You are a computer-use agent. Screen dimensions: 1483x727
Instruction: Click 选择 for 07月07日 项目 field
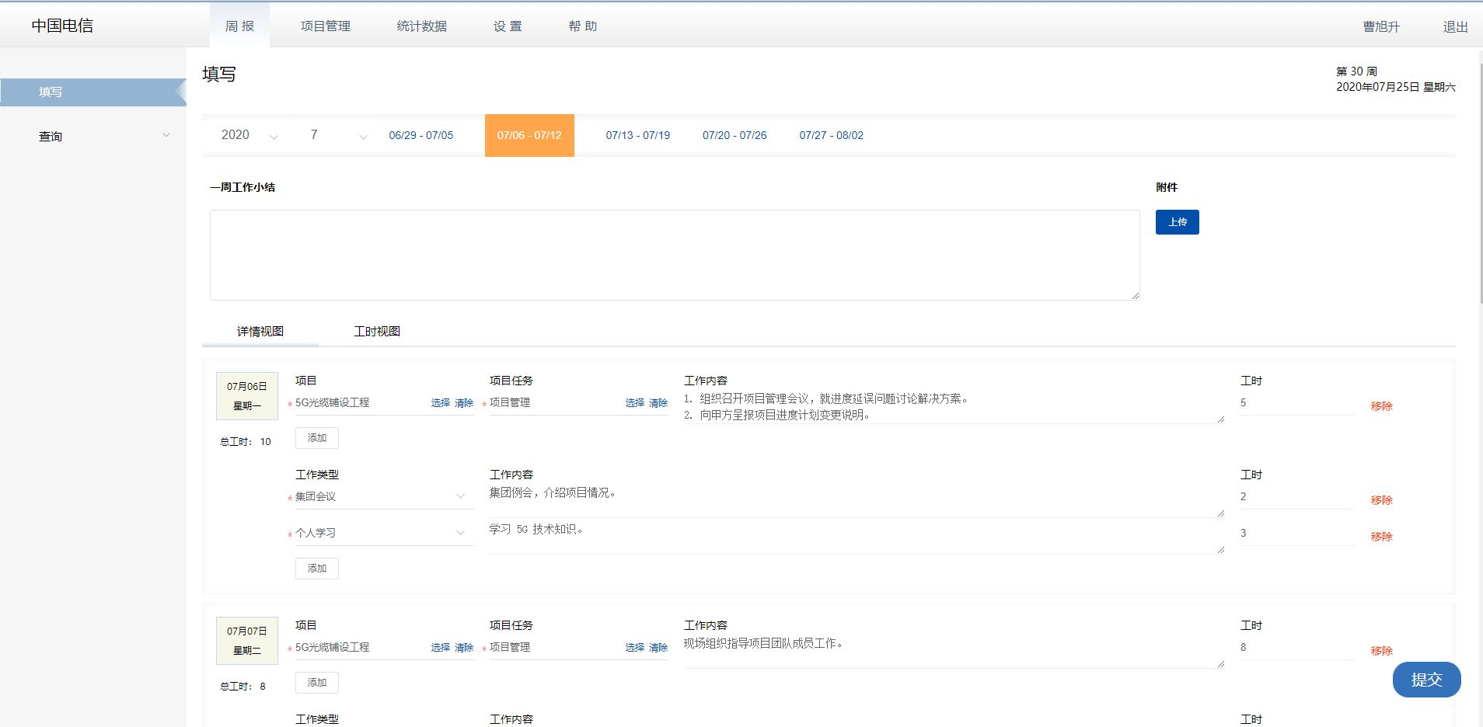click(x=441, y=648)
